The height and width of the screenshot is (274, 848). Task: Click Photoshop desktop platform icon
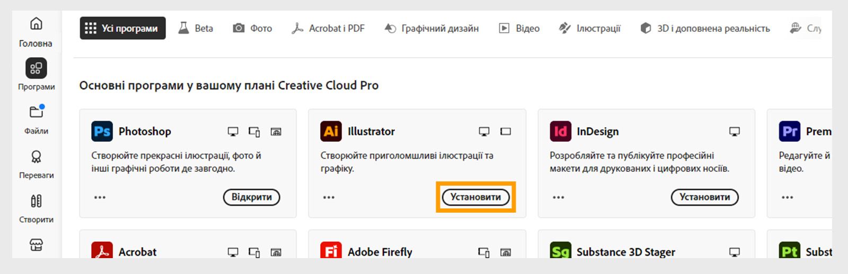click(x=233, y=131)
